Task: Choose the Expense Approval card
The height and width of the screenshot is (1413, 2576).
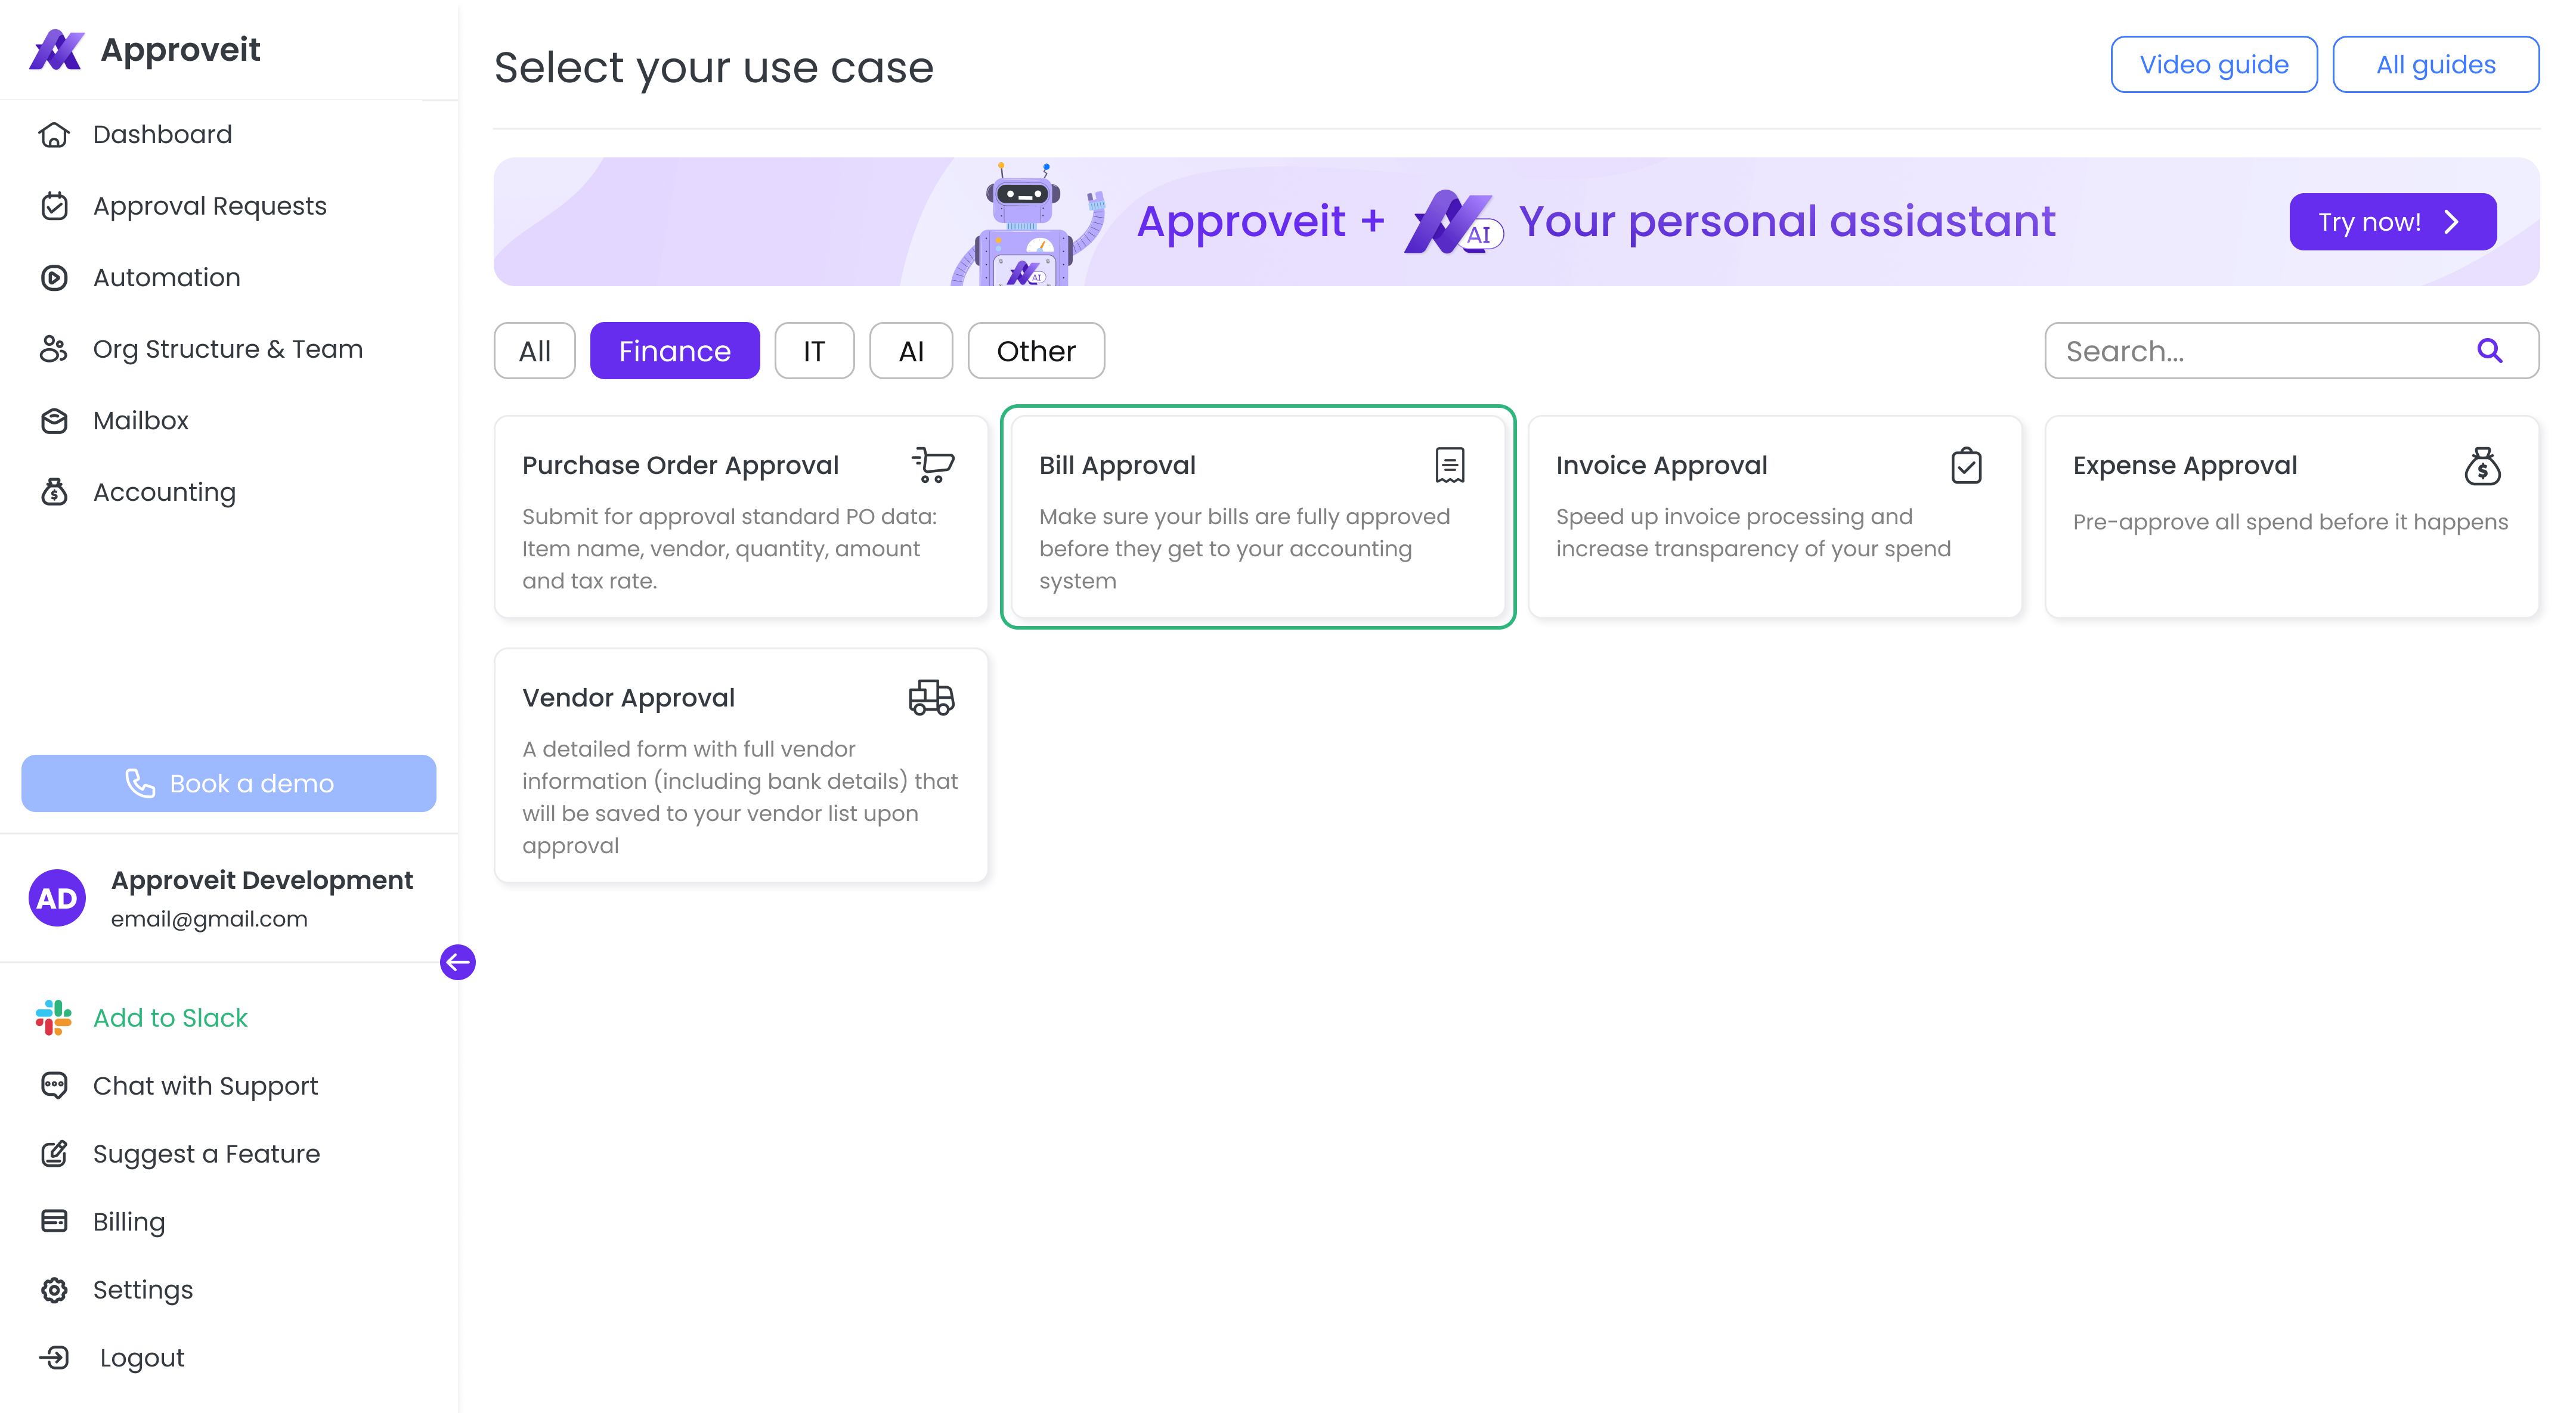Action: 2292,516
